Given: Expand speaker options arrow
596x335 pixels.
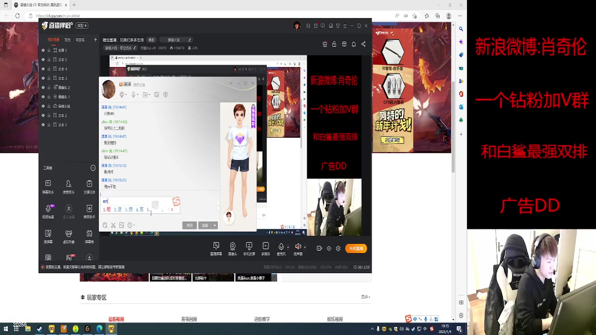Looking at the screenshot, I should click(305, 247).
